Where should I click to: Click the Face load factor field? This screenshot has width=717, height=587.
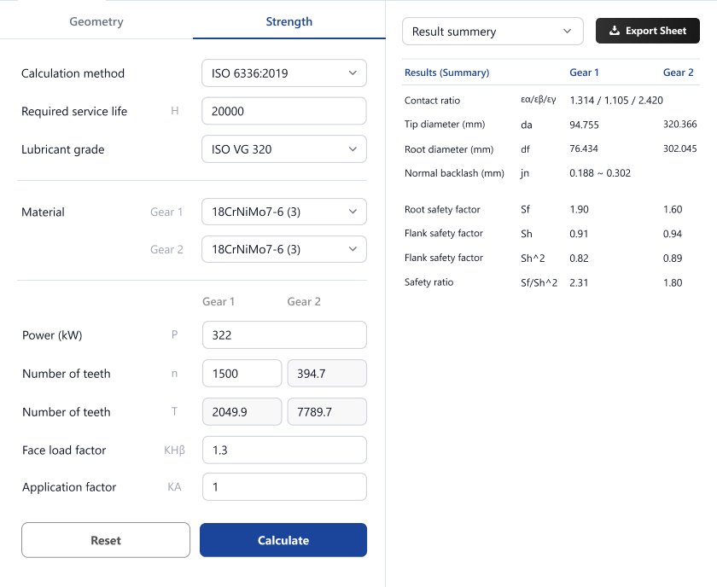click(x=284, y=450)
